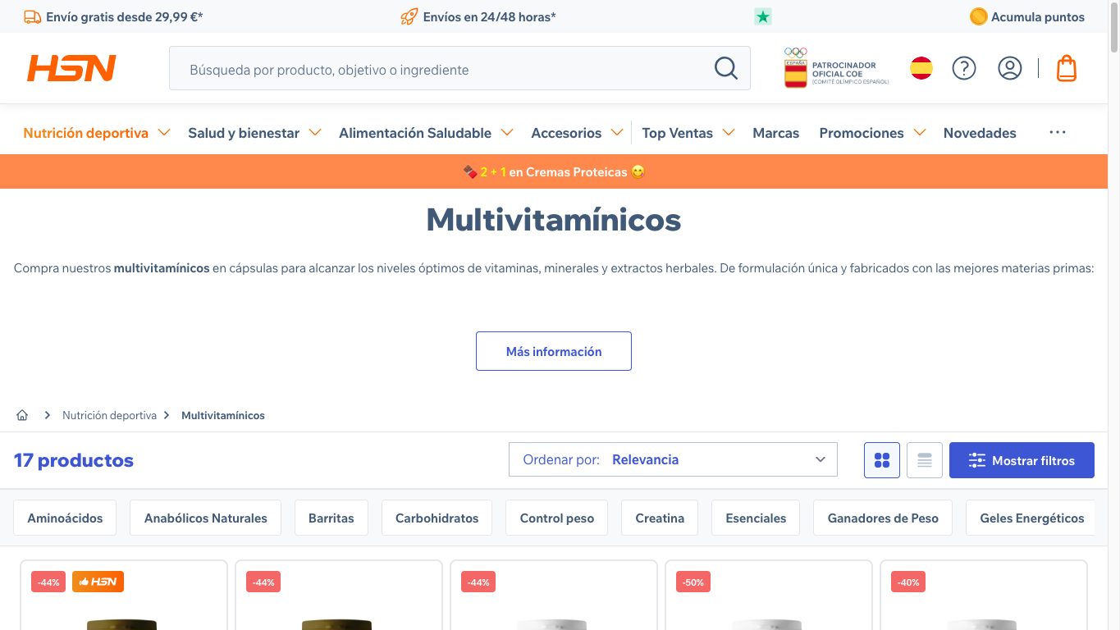The width and height of the screenshot is (1120, 630).
Task: Open the Spain flag country selector
Action: pos(921,68)
